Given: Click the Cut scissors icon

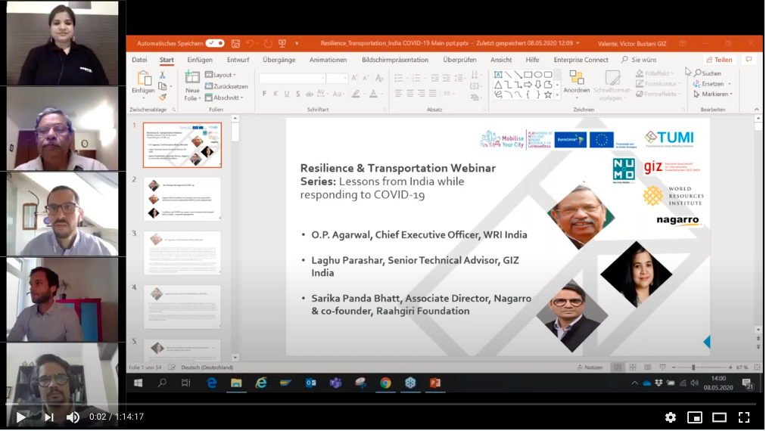Looking at the screenshot, I should [162, 75].
